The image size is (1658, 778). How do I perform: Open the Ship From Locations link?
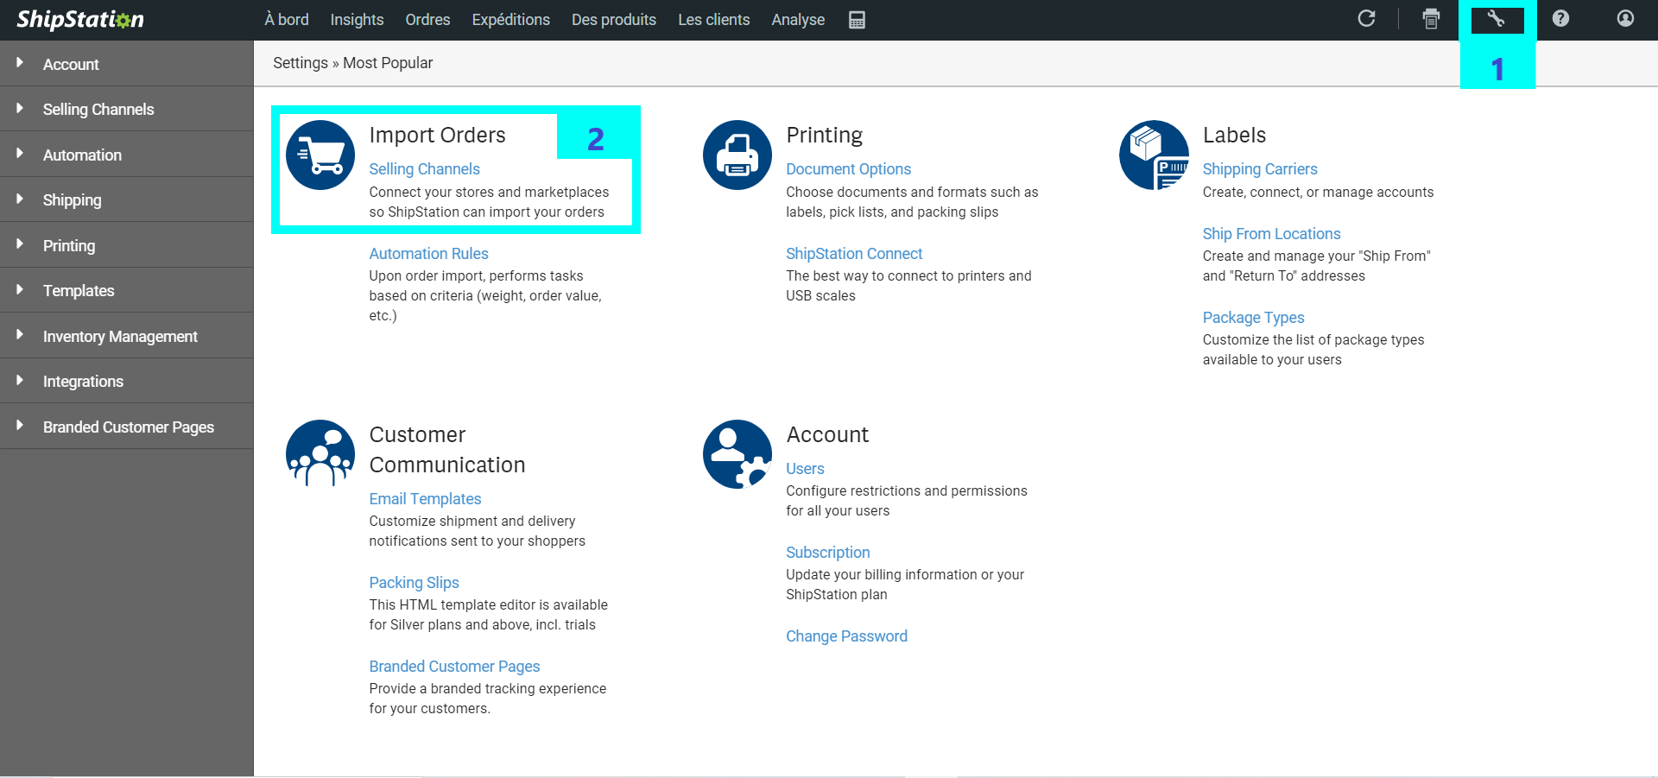[x=1271, y=234]
